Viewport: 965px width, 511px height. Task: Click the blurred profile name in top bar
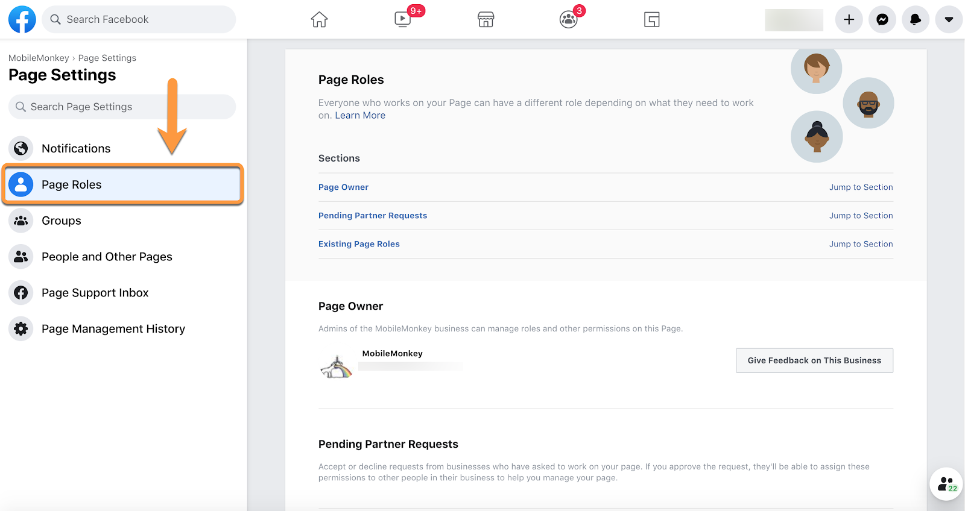coord(794,20)
